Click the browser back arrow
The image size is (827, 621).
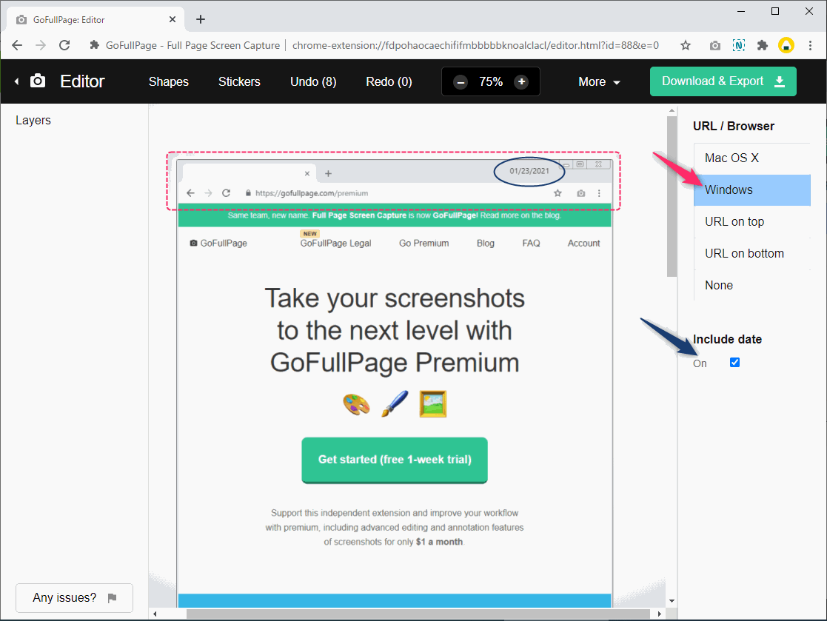(x=17, y=45)
